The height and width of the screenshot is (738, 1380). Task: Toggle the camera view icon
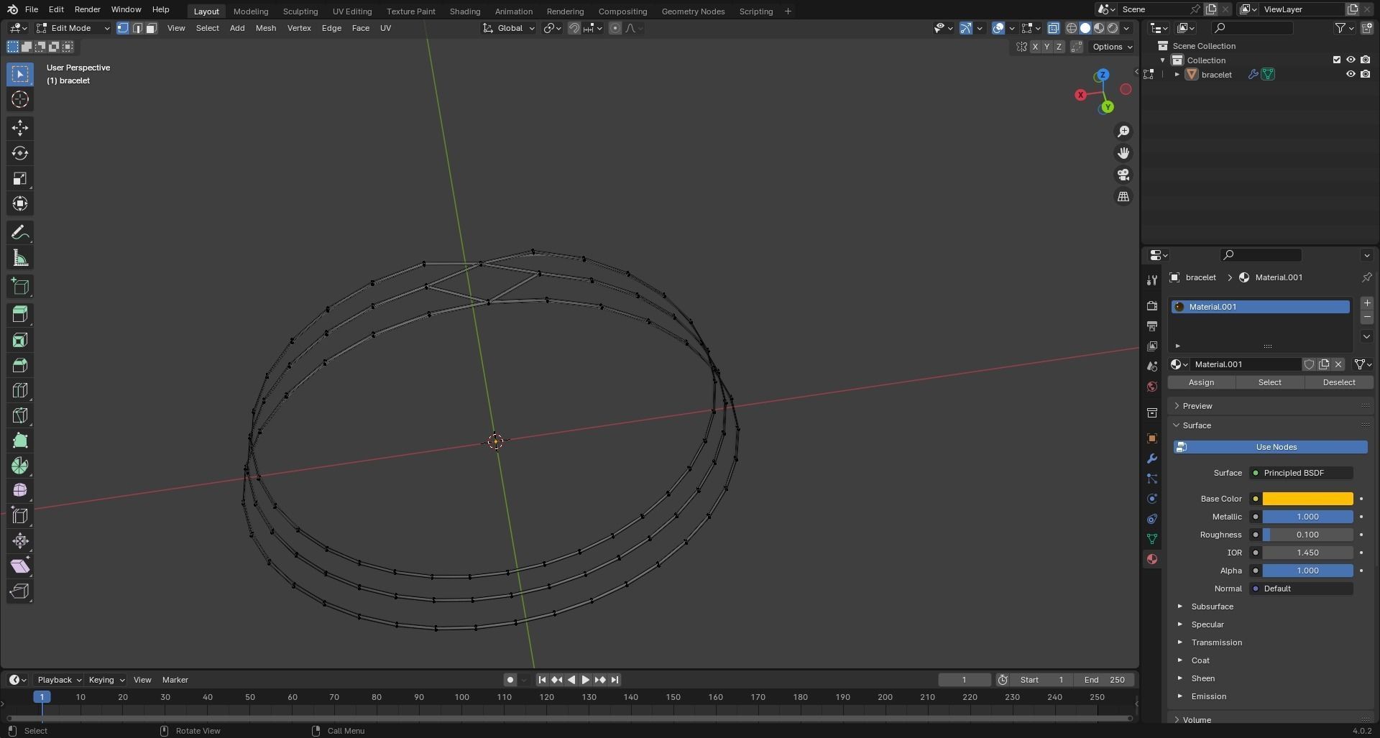coord(1123,175)
